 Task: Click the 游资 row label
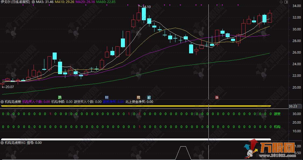coord(277,114)
